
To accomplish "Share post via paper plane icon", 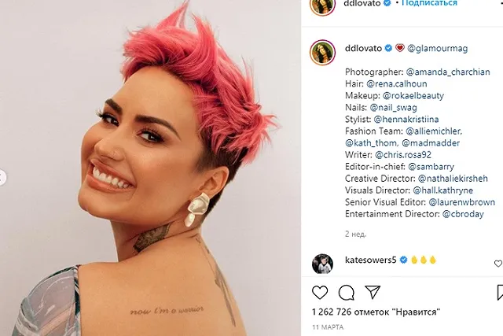I will pos(373,292).
